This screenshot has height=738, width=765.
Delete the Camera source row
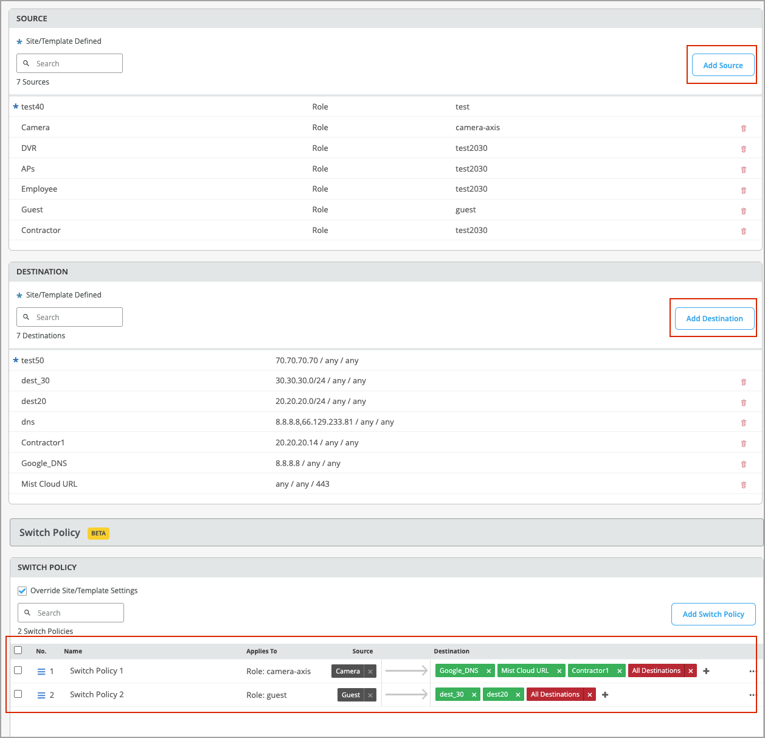point(743,128)
